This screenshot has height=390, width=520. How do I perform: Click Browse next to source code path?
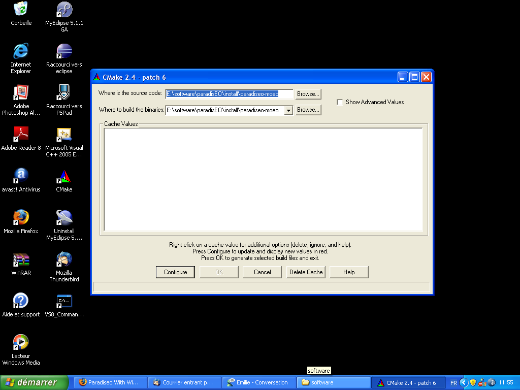(x=308, y=94)
